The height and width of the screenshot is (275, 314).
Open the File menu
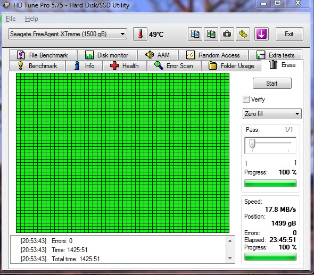coord(11,19)
